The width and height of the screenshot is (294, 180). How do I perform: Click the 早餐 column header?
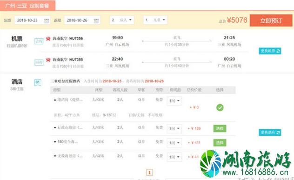[x=141, y=90]
